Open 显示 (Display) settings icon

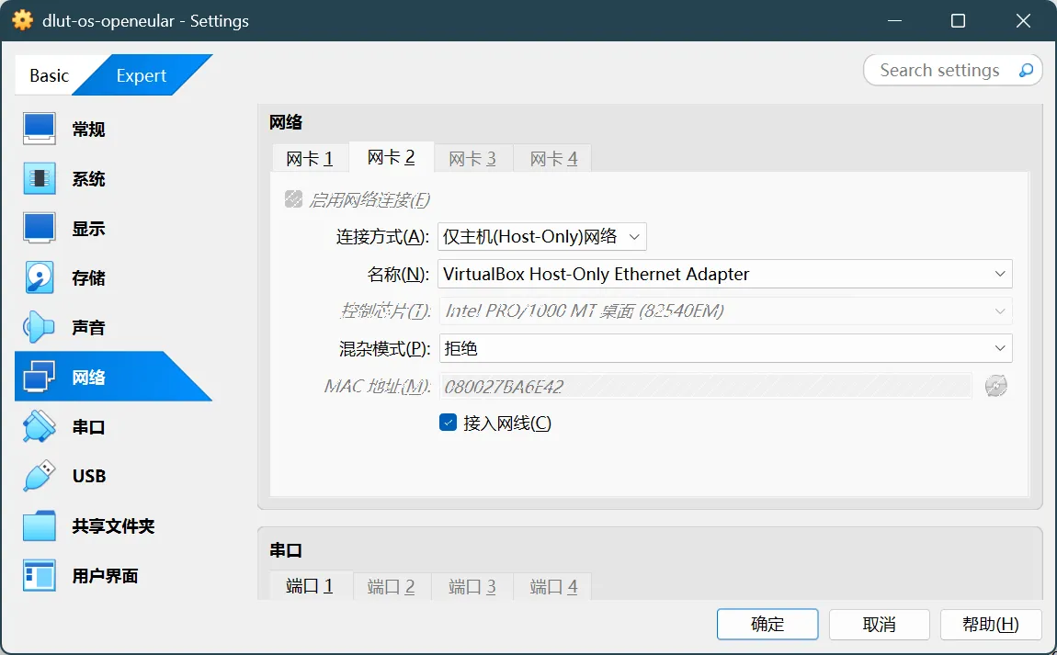click(x=40, y=229)
